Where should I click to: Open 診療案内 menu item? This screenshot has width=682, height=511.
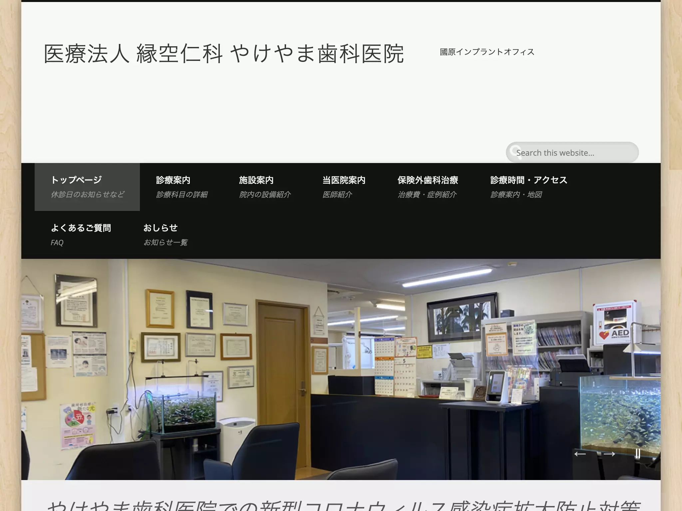click(x=181, y=187)
